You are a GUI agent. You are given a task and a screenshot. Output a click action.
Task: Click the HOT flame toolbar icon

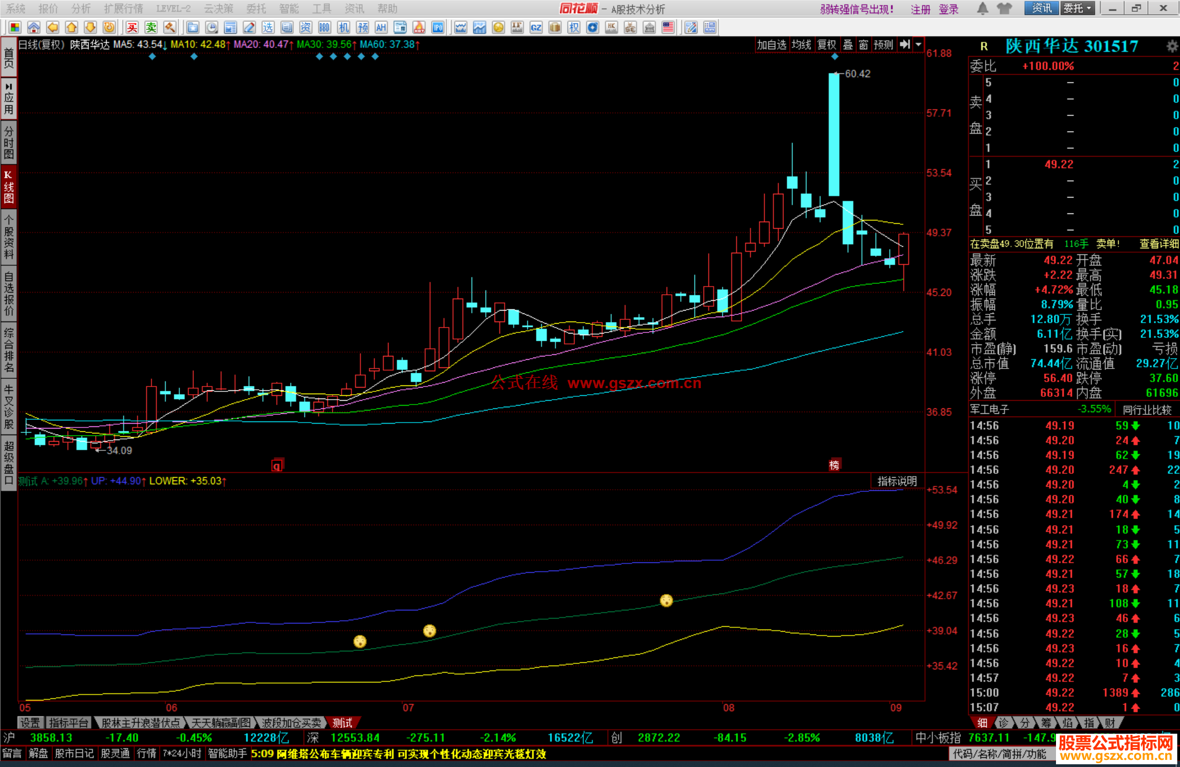pyautogui.click(x=419, y=28)
